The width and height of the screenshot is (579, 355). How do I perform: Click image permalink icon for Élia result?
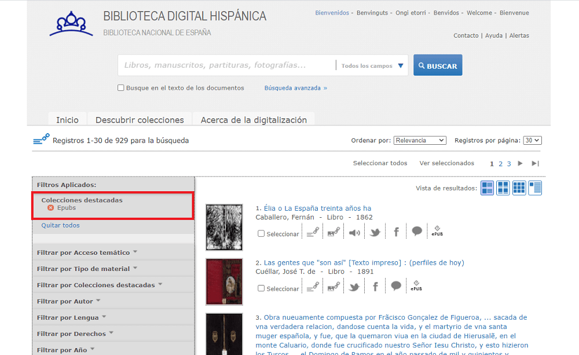(x=334, y=232)
